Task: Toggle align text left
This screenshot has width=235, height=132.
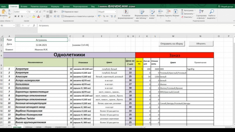Action: [44, 16]
